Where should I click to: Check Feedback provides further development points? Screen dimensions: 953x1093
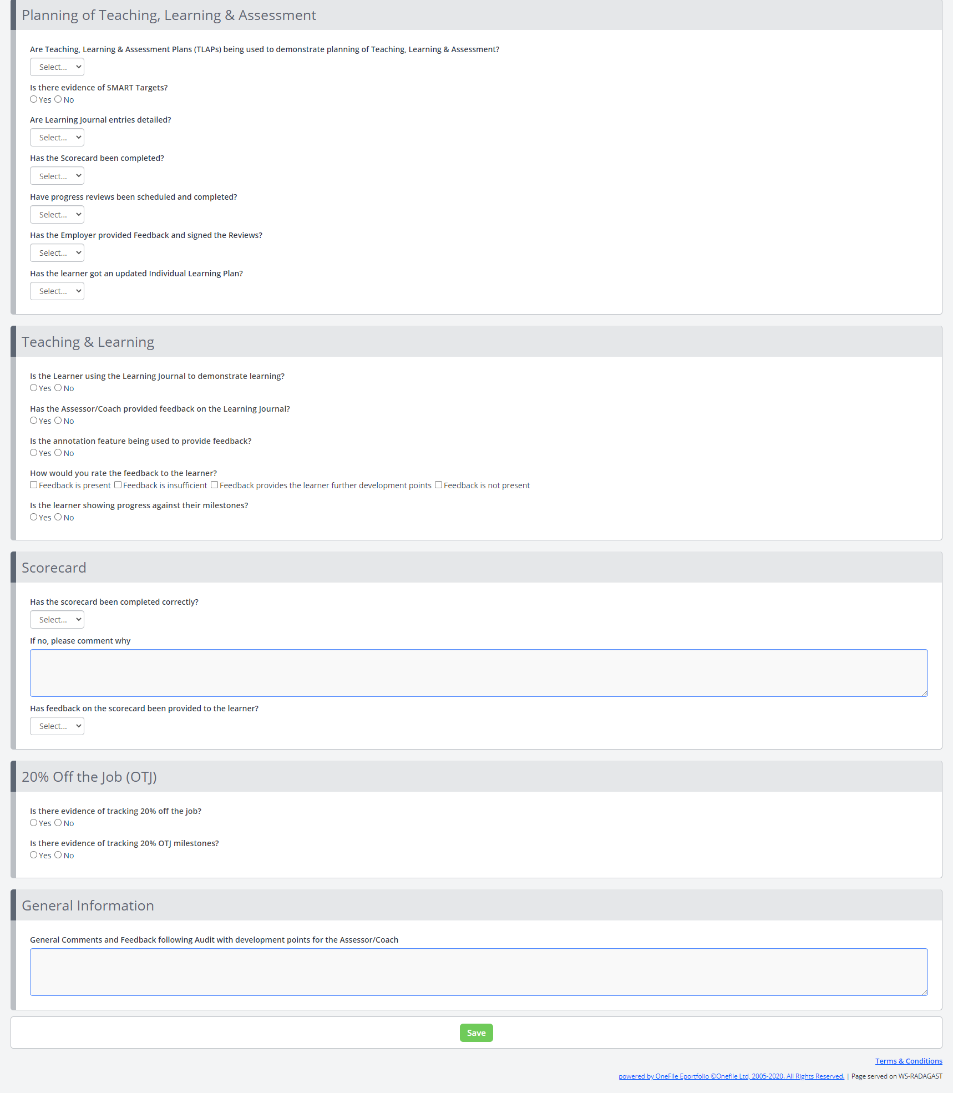click(214, 485)
